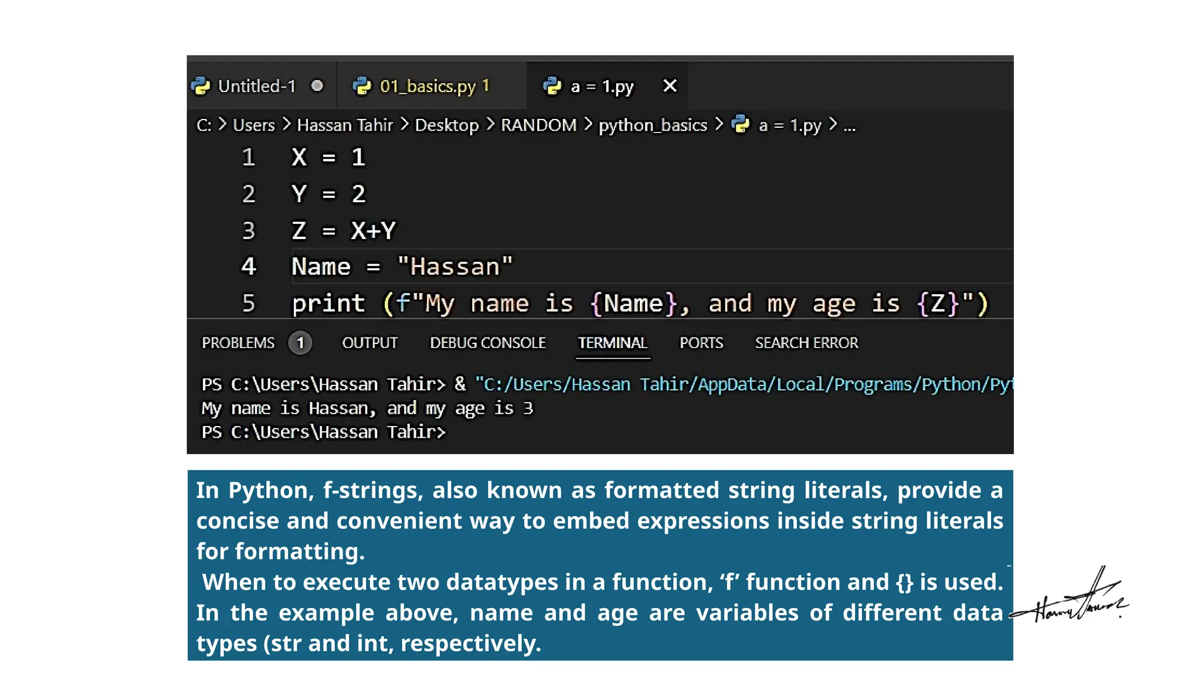Screen dimensions: 1201x675
Task: Close the a = 1.py tab
Action: (x=670, y=86)
